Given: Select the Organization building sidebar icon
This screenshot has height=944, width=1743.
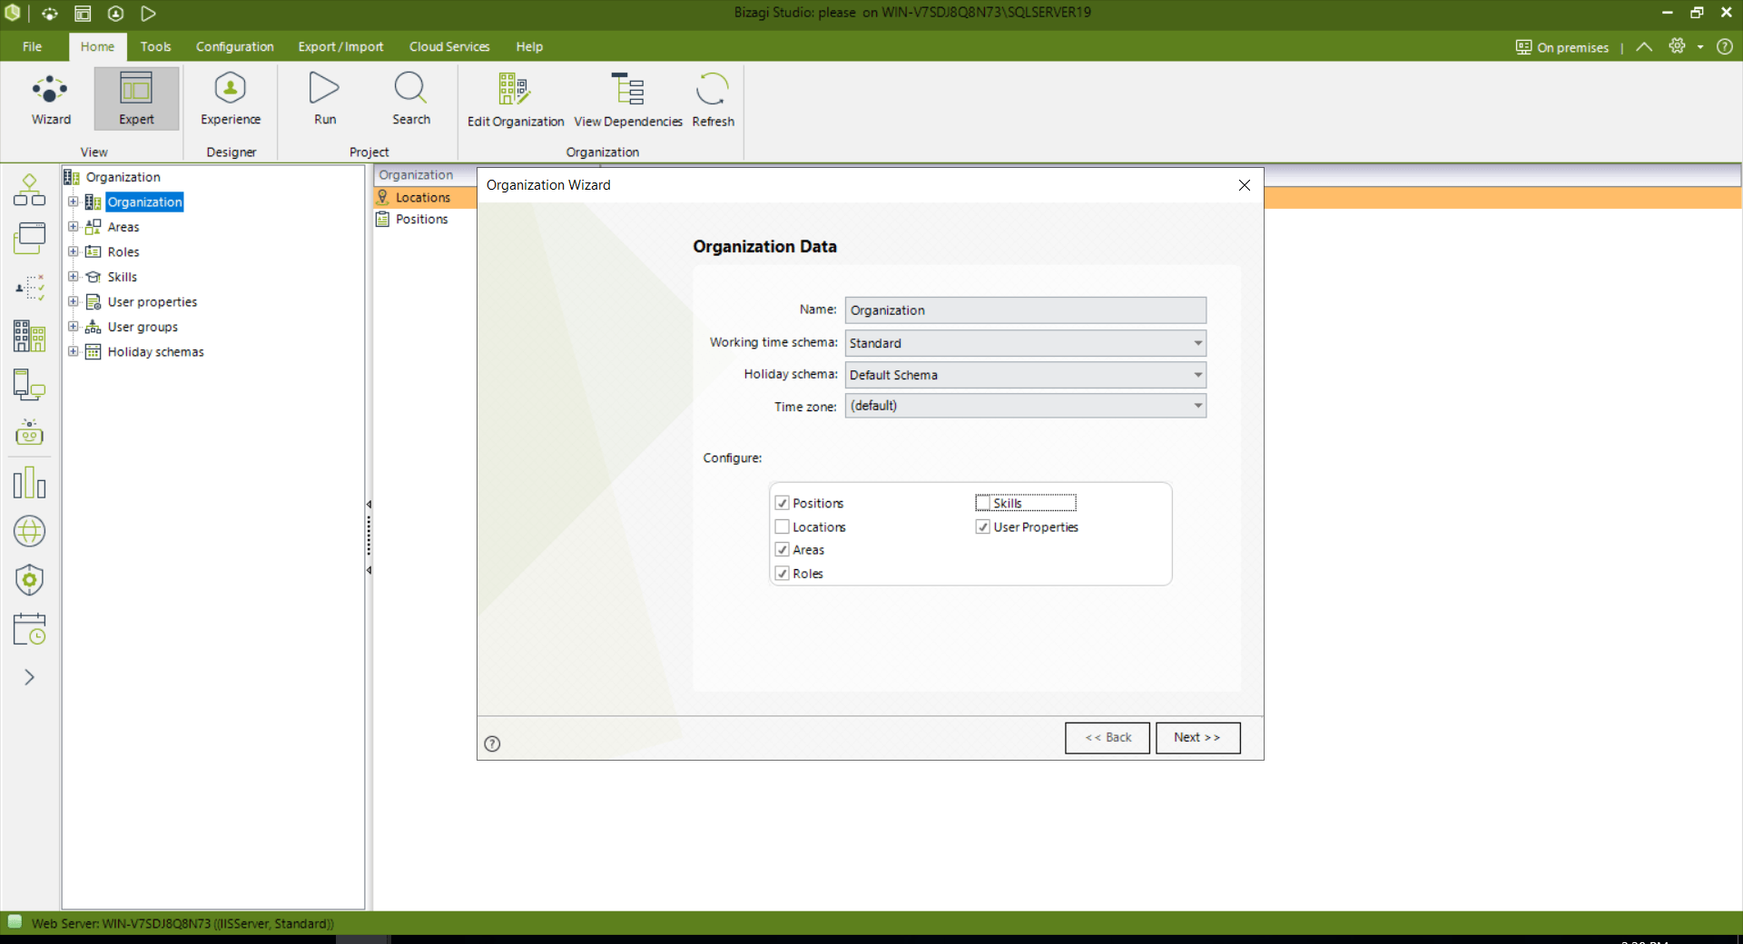Looking at the screenshot, I should 29,336.
